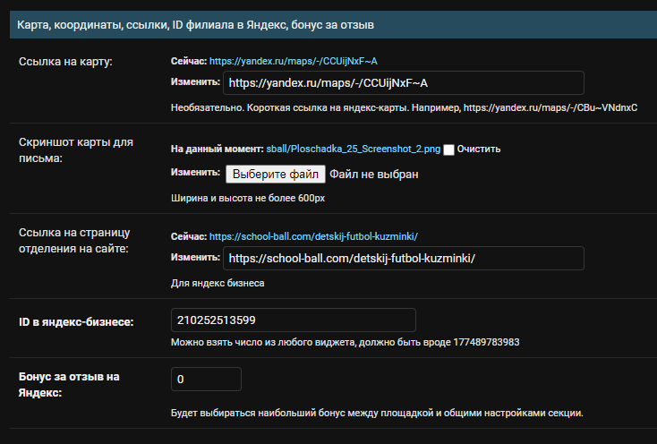The image size is (657, 444).
Task: Click the 'Бонус за отзыв на Яндекс' label
Action: coord(67,384)
